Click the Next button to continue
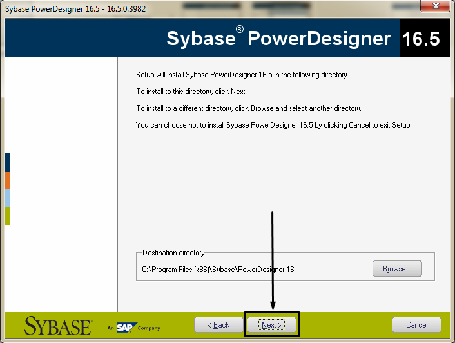This screenshot has width=455, height=343. 271,324
